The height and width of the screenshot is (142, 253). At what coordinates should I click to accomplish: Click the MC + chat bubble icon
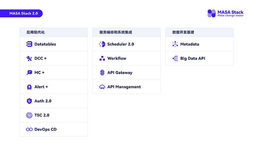(29, 73)
